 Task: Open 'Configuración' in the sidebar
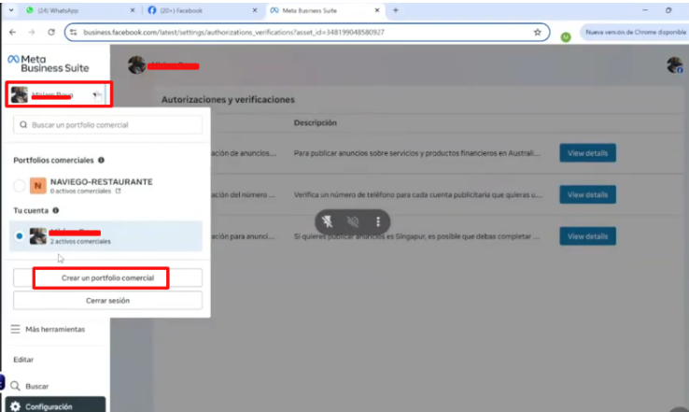55,405
